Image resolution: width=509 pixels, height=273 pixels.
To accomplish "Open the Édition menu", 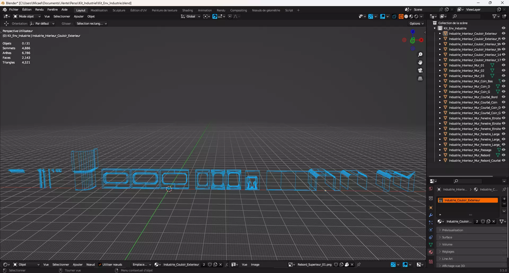I will [27, 10].
